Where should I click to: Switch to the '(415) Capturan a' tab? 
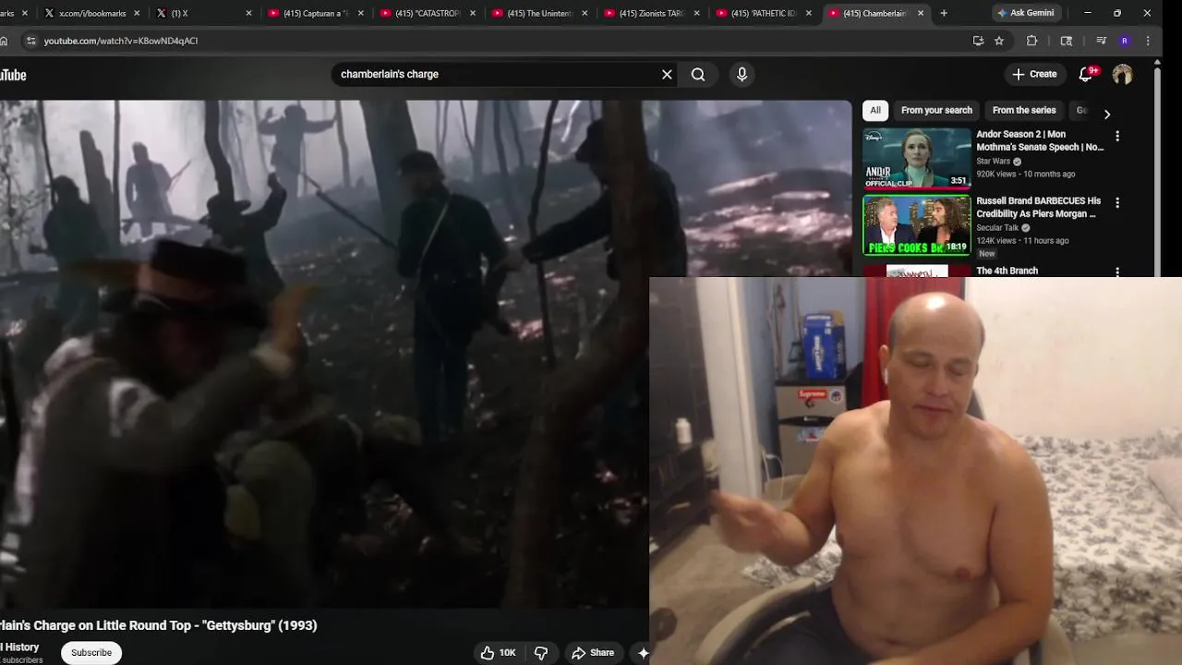[x=316, y=13]
